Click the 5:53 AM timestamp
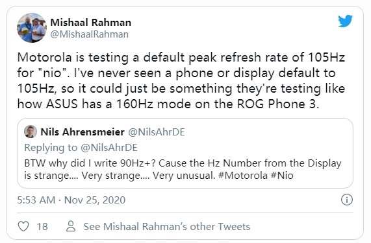Image resolution: width=371 pixels, height=243 pixels. [x=36, y=200]
